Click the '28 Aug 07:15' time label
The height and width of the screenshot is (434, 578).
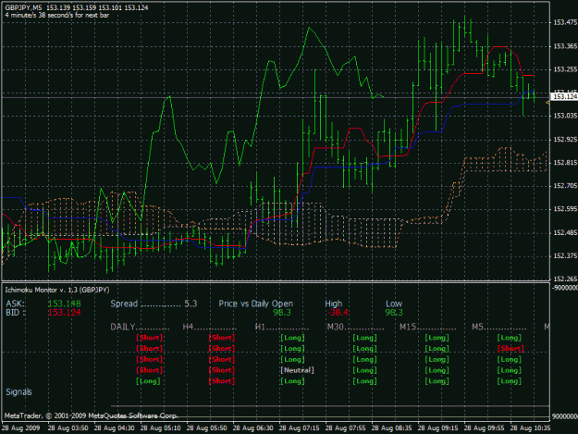pos(300,428)
